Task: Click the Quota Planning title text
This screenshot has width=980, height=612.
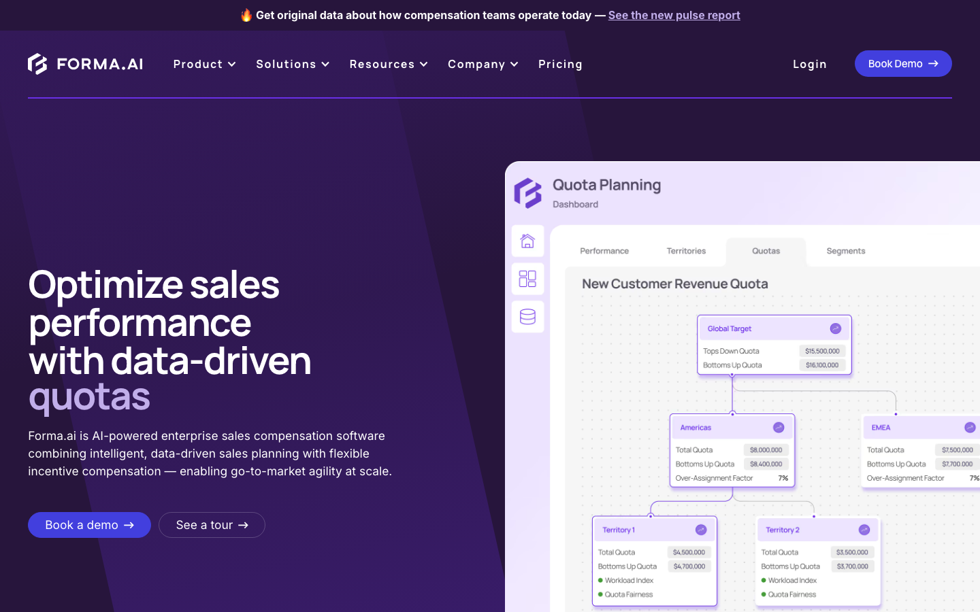Action: tap(606, 185)
